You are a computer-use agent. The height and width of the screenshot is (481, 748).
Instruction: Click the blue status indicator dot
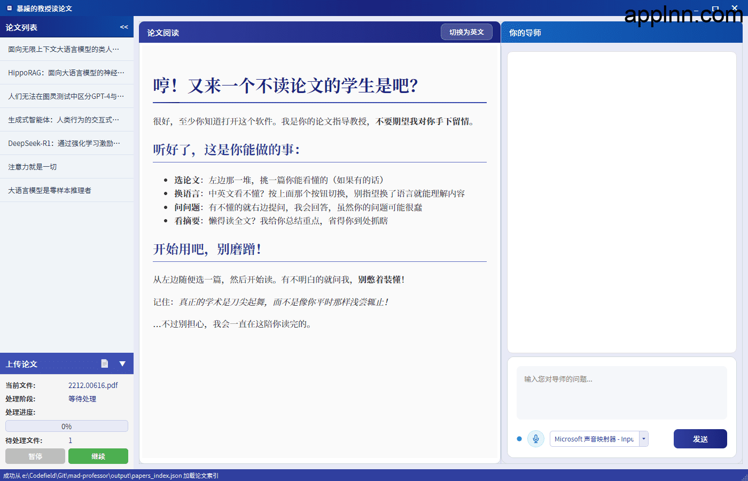click(519, 439)
